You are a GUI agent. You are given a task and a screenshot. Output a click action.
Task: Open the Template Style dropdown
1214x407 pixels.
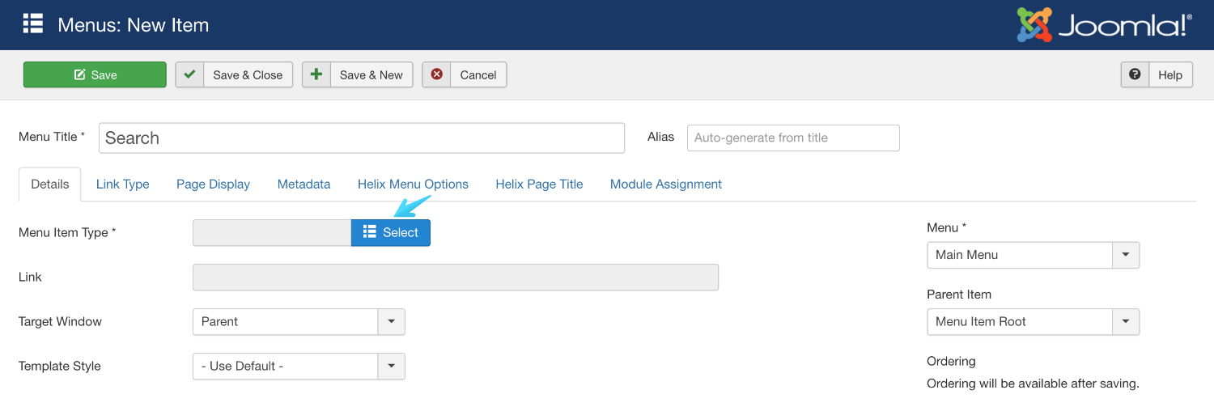pos(391,366)
